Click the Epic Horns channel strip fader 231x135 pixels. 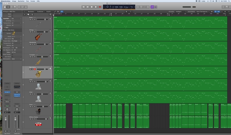(x=6, y=119)
